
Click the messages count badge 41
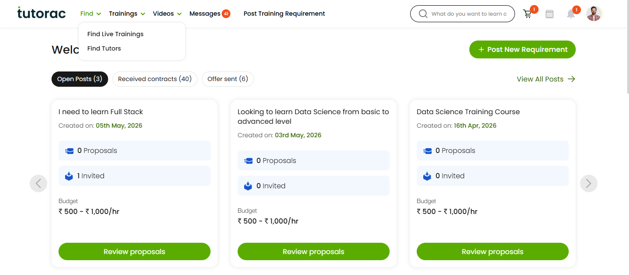click(226, 14)
